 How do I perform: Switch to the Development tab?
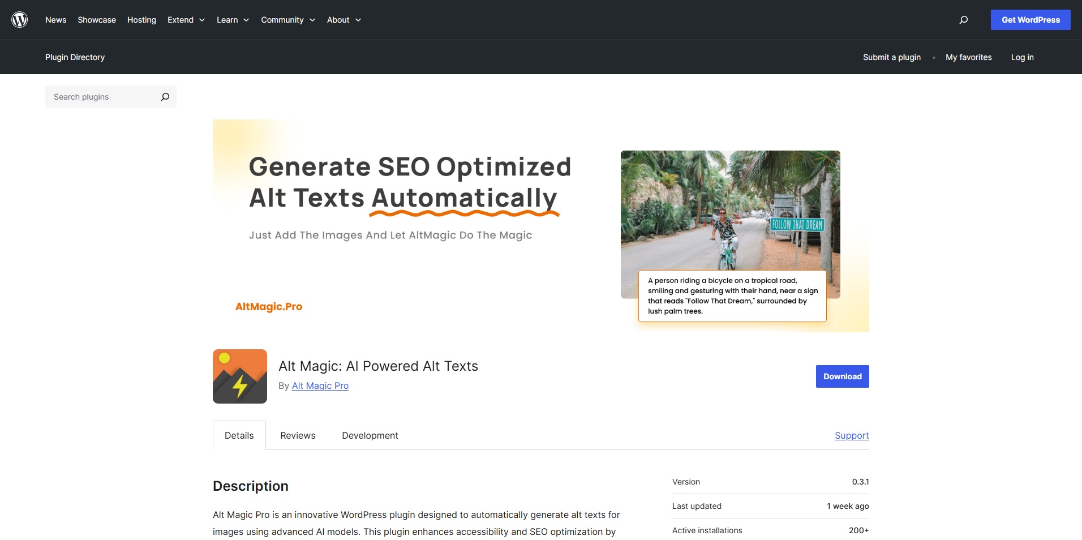tap(370, 435)
